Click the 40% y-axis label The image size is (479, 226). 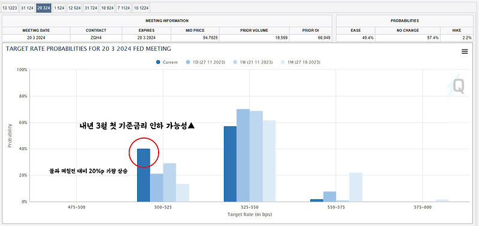23,149
